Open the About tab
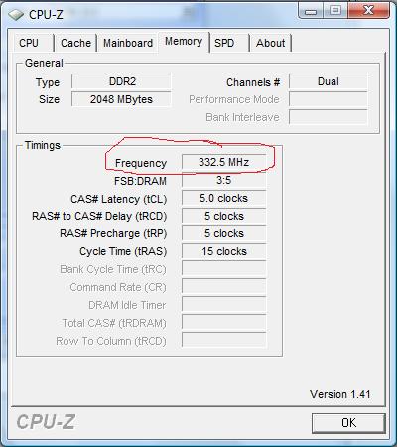This screenshot has width=400, height=447. pos(270,43)
